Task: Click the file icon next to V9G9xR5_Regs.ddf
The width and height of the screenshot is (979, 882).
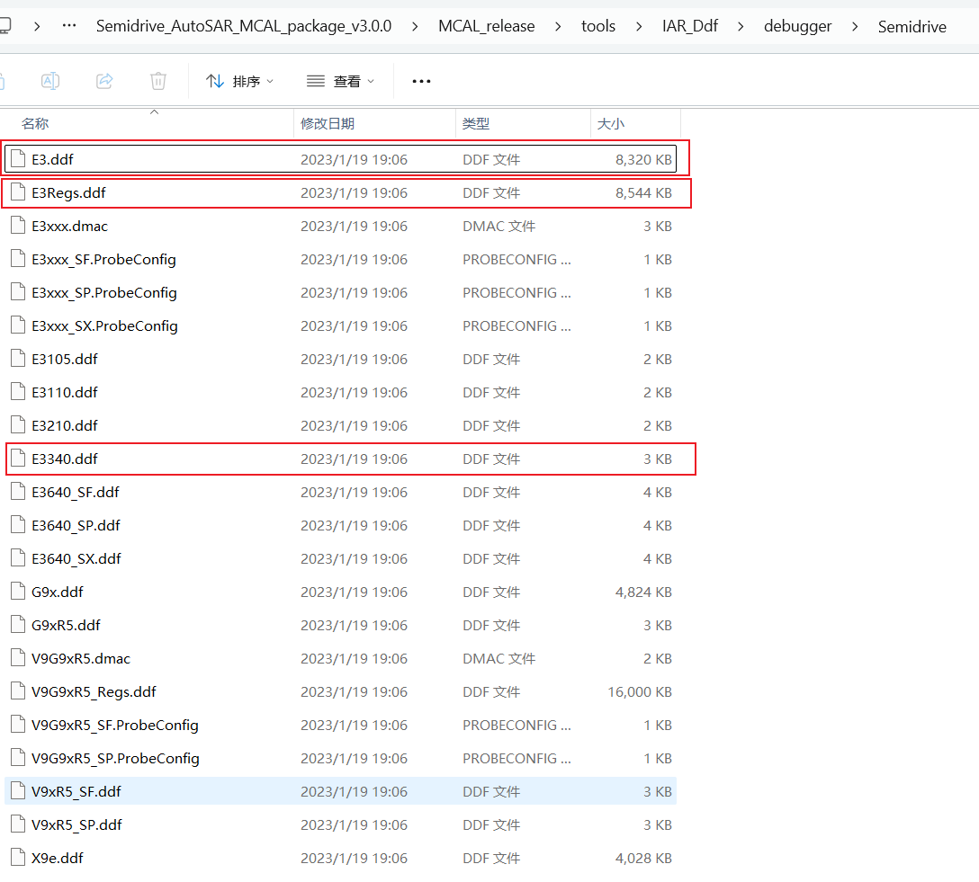Action: 18,691
